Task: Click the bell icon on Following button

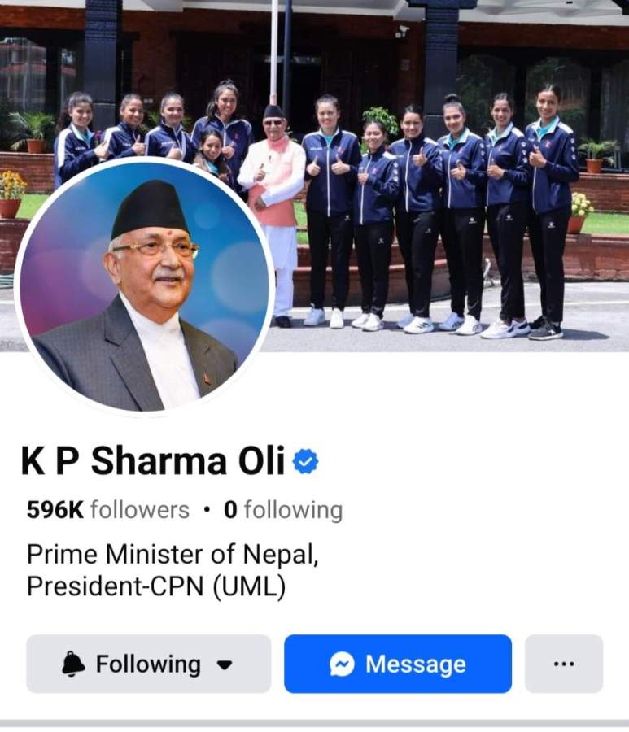Action: (73, 664)
